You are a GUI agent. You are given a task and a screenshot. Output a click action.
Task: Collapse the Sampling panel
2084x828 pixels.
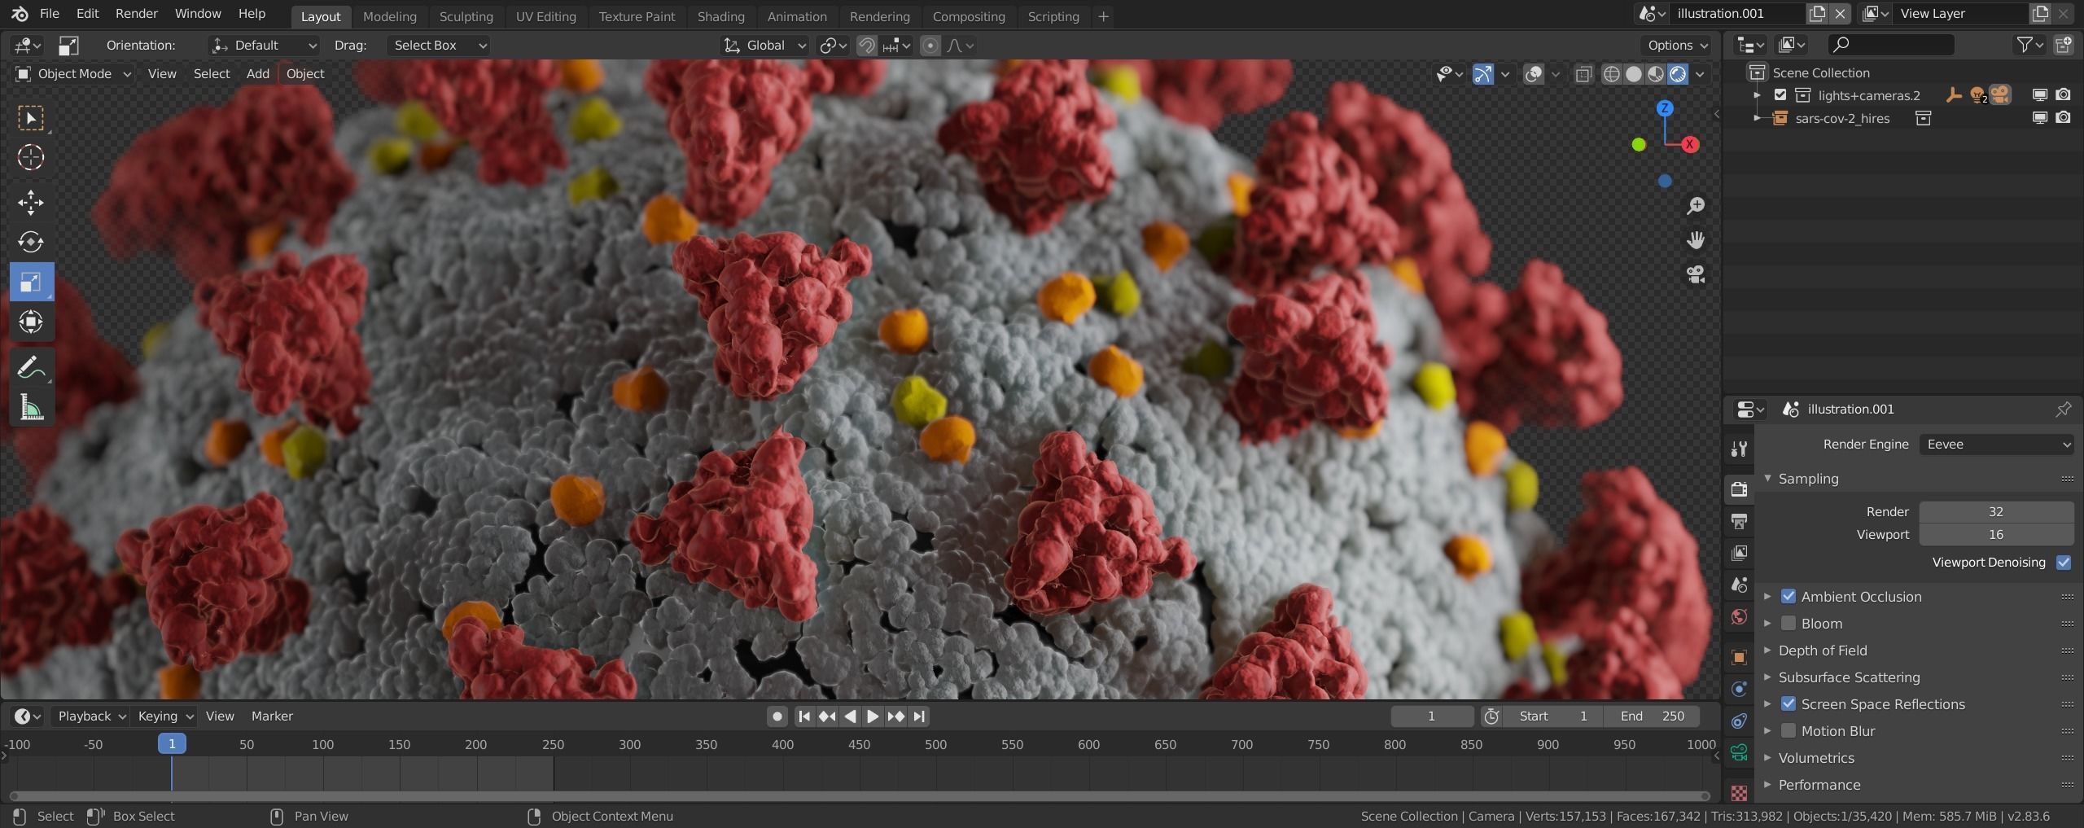coord(1768,479)
